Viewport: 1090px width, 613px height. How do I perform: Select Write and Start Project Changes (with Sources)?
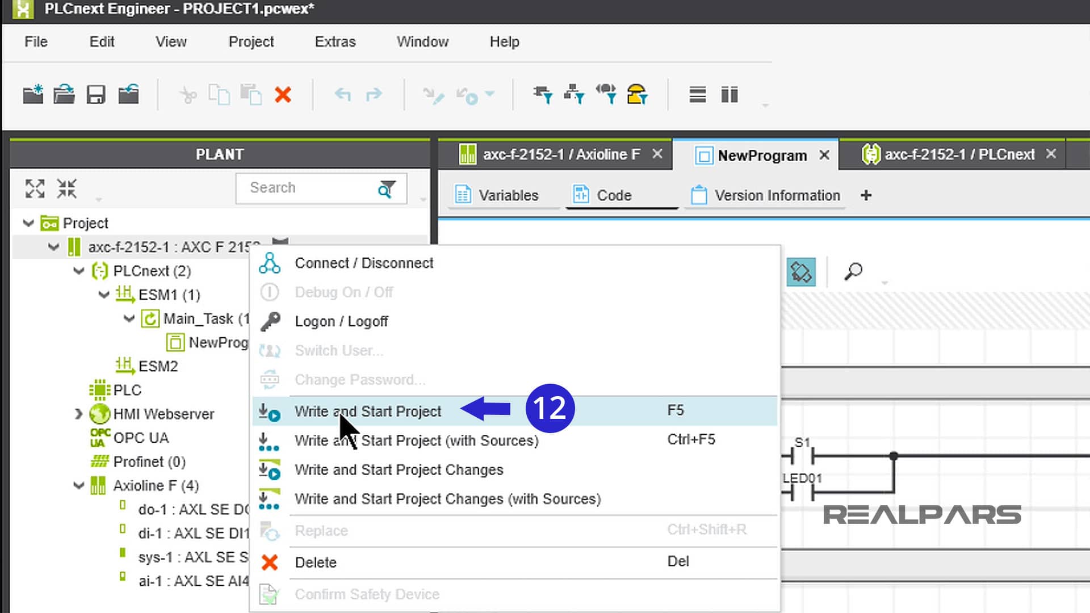[515, 499]
